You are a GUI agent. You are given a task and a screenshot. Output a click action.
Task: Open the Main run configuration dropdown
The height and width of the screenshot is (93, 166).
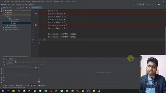click(x=141, y=5)
